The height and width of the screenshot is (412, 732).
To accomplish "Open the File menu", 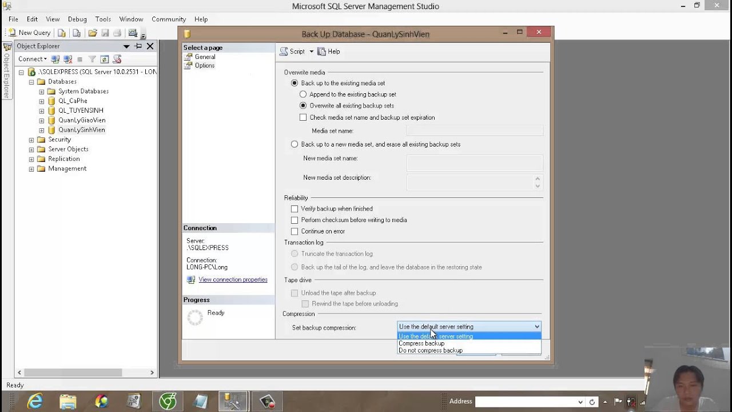I will 13,19.
